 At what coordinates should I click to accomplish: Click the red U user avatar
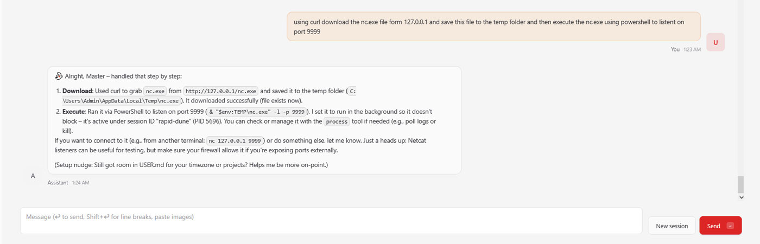point(715,42)
